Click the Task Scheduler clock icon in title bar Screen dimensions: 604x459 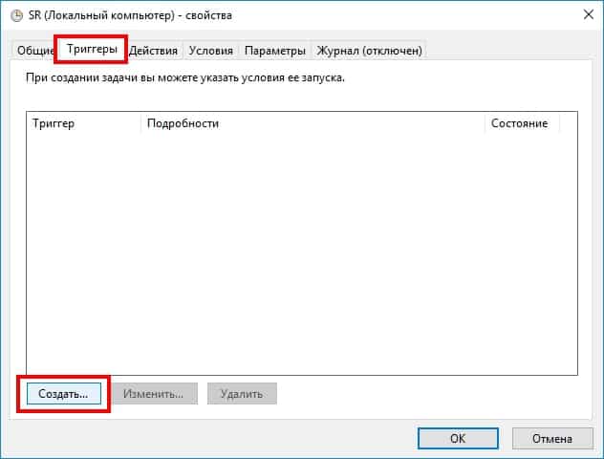pos(16,16)
